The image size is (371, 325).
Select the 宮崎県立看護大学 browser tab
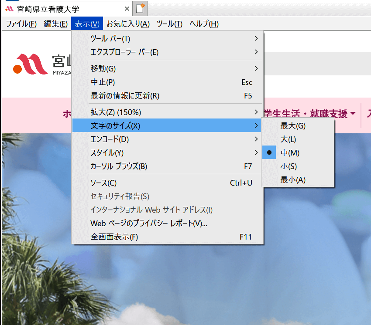67,9
